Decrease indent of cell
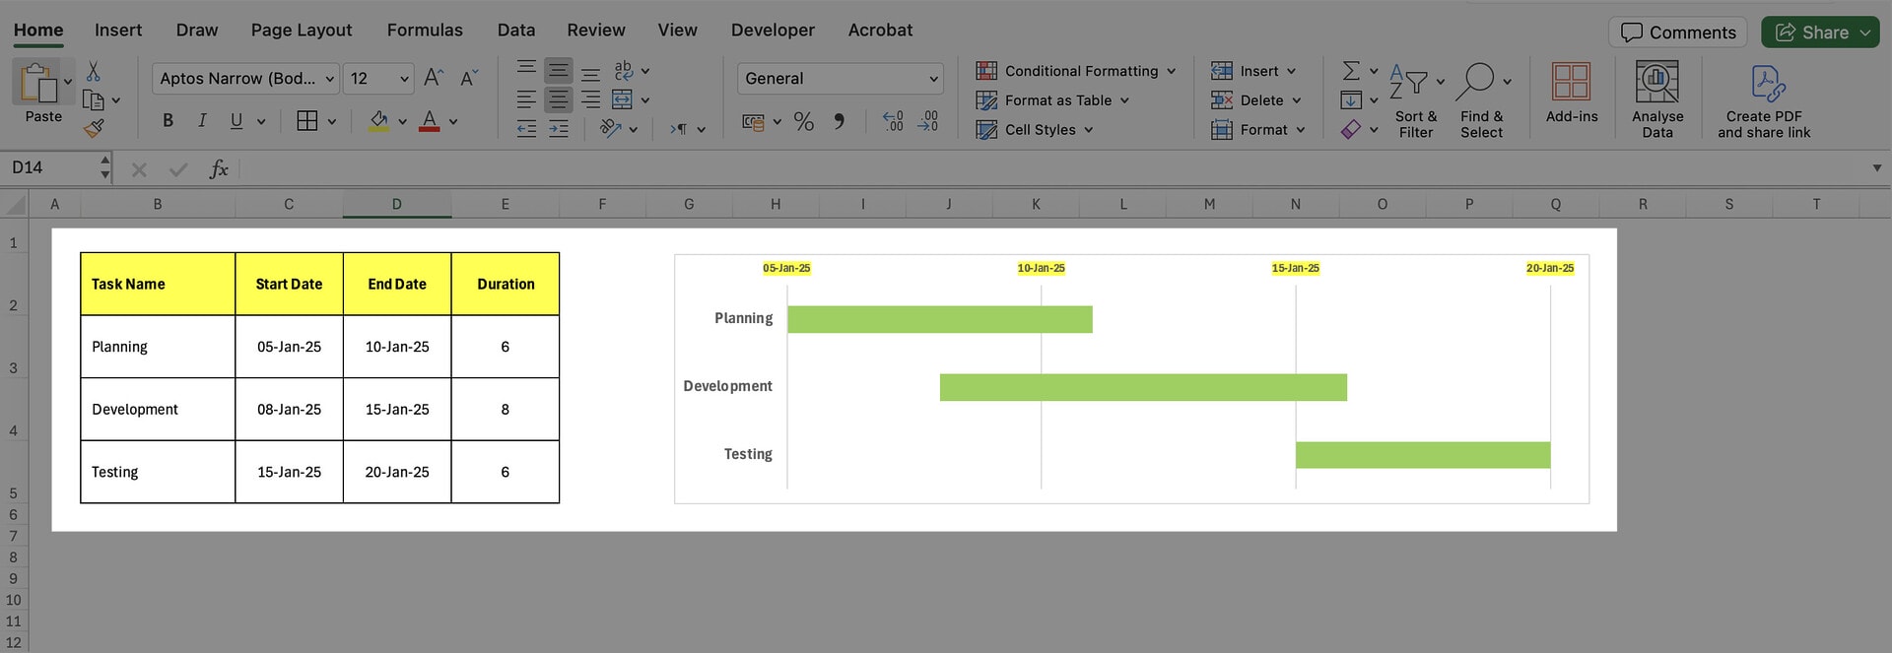1892x653 pixels. pyautogui.click(x=527, y=129)
